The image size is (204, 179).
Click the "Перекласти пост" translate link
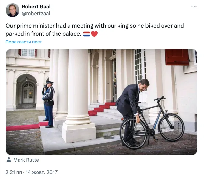(x=24, y=42)
